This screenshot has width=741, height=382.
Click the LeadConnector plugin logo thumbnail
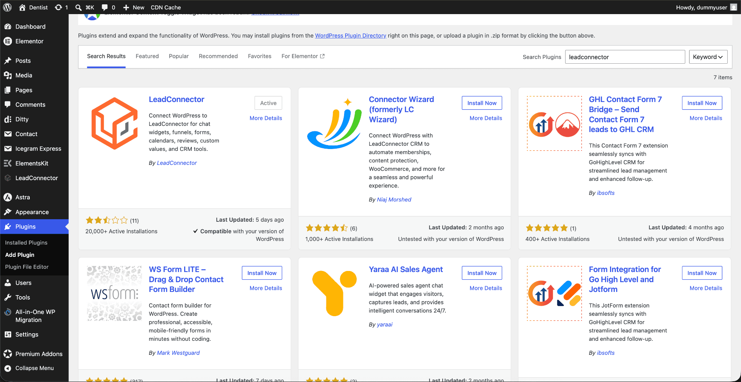point(114,123)
